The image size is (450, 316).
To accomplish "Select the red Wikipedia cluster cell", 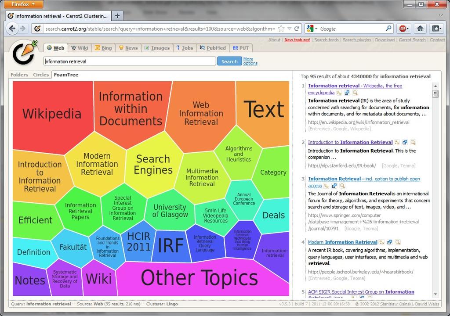I will coord(52,114).
